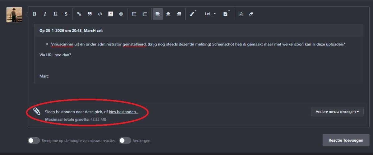Image resolution: width=373 pixels, height=155 pixels.
Task: Open the text color brush dropdown
Action: point(193,14)
